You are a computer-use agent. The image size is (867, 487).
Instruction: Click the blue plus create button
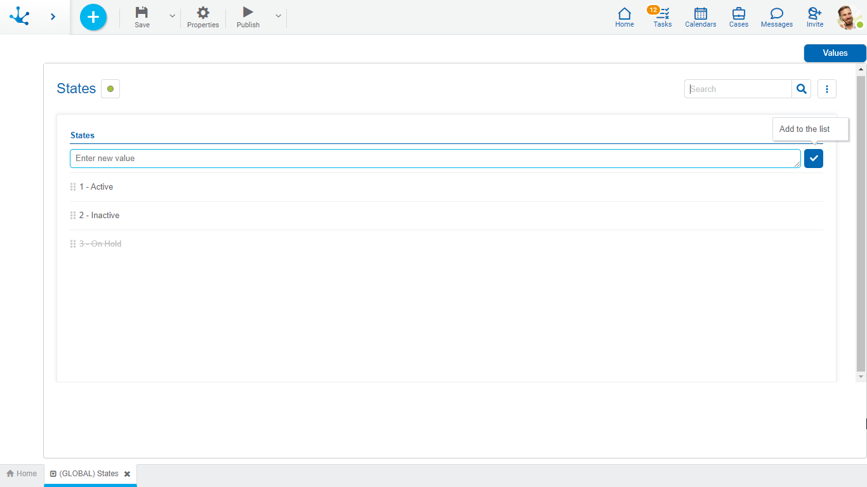coord(93,17)
